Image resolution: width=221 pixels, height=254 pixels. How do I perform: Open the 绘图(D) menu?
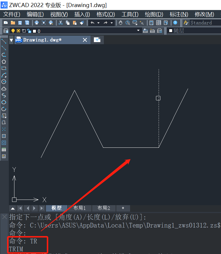[x=154, y=14]
